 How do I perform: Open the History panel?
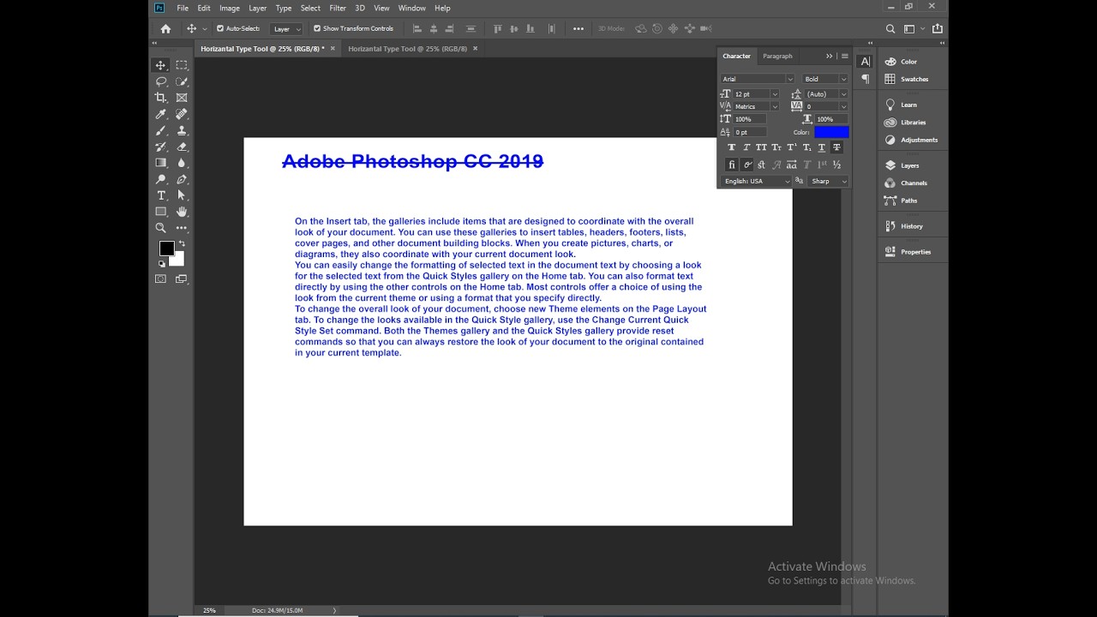912,226
